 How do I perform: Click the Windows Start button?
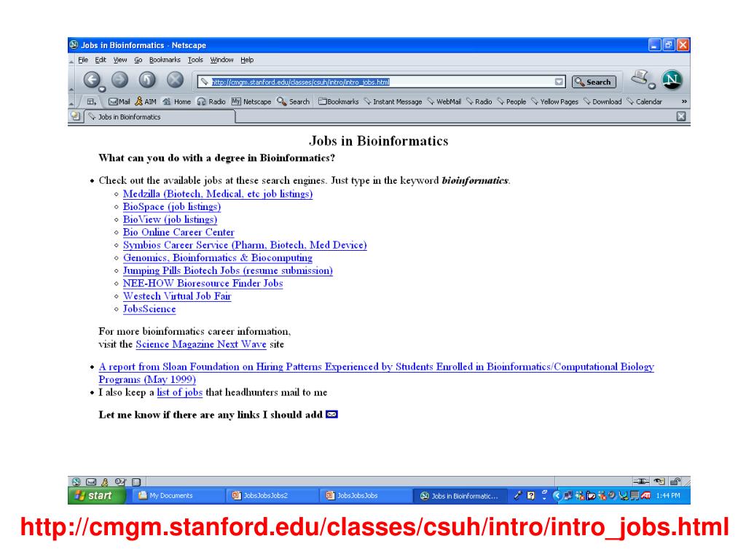pos(97,496)
